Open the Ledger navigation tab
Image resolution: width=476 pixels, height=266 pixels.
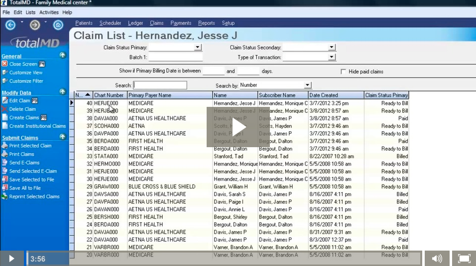point(135,23)
